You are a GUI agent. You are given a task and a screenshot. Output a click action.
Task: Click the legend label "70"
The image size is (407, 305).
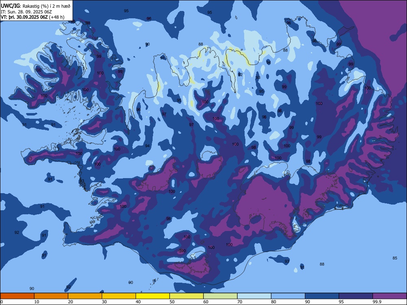[x=240, y=302]
